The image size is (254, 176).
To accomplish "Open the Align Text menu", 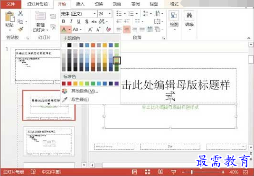I will pos(159,21).
